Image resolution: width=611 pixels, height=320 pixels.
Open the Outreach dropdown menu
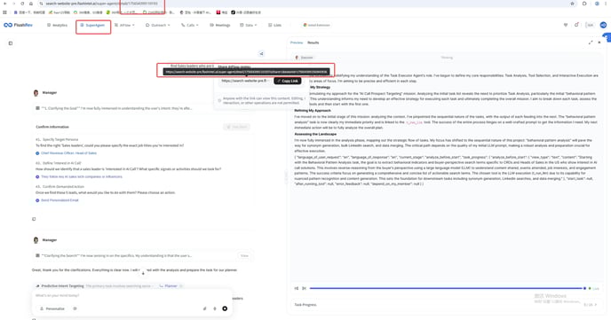point(158,25)
